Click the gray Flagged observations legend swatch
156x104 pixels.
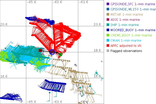[x=108, y=51]
